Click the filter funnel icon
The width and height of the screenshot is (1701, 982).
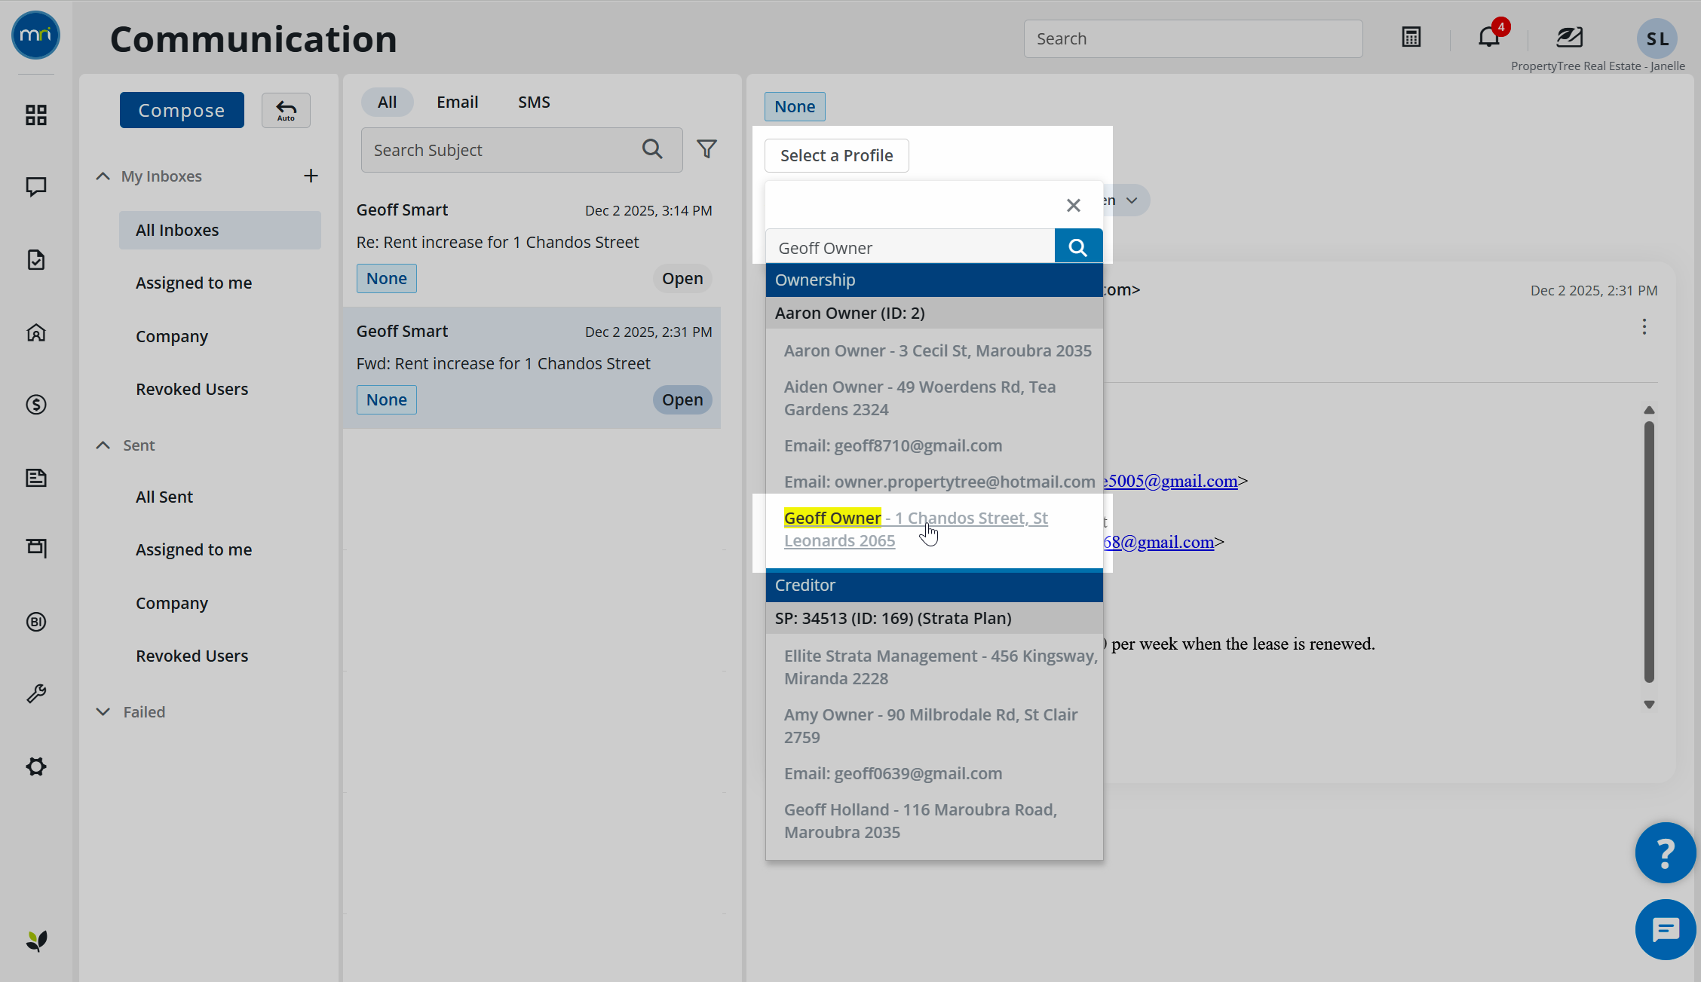point(706,149)
